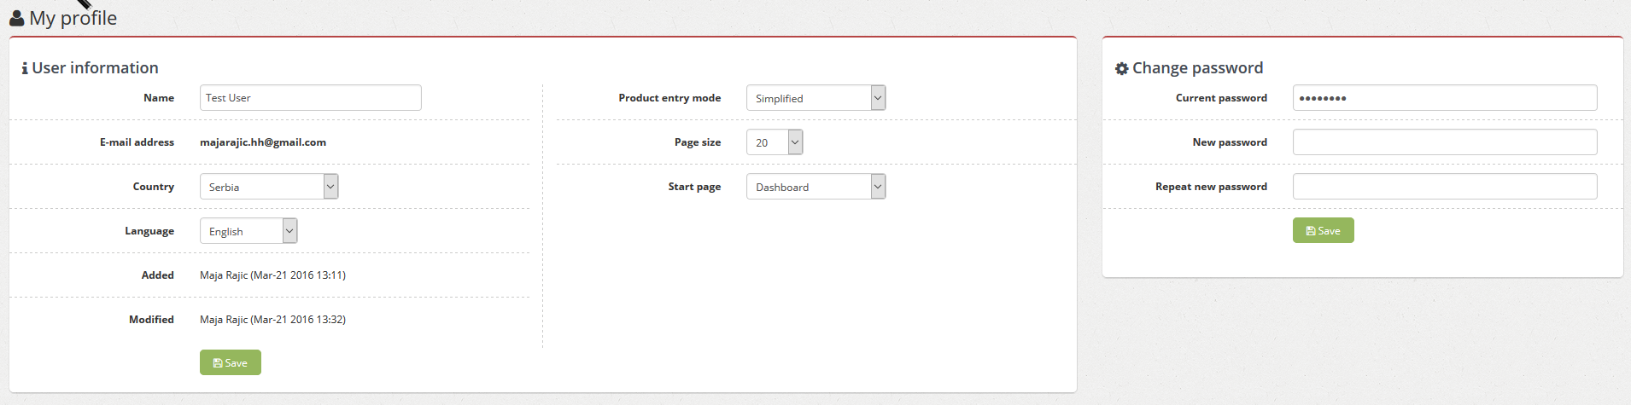Viewport: 1631px width, 405px height.
Task: Click the User information heading text
Action: [x=95, y=68]
